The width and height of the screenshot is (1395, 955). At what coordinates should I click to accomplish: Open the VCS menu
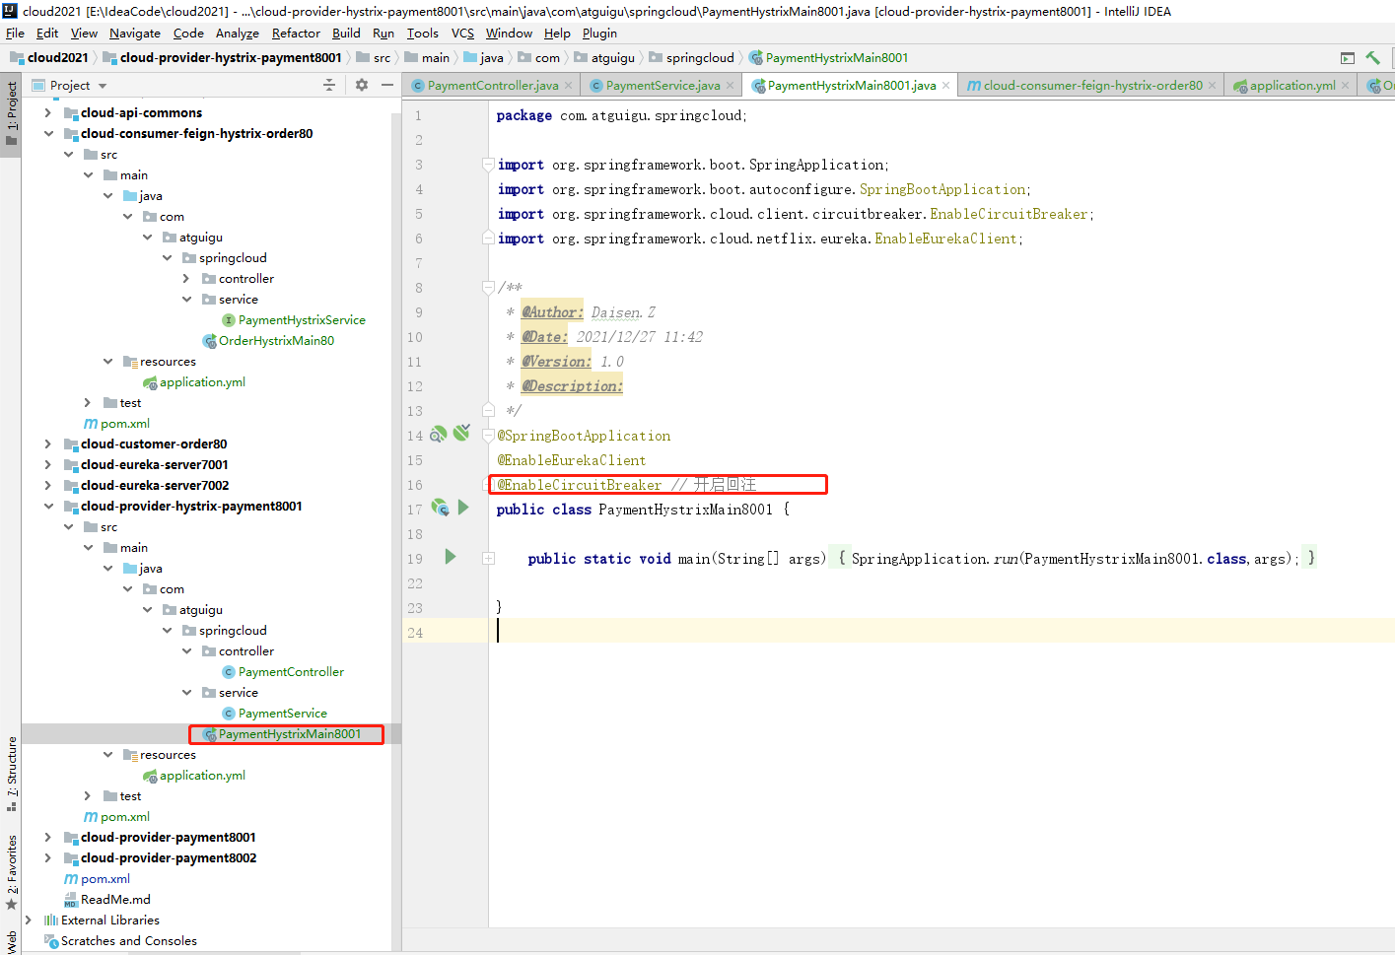[462, 33]
